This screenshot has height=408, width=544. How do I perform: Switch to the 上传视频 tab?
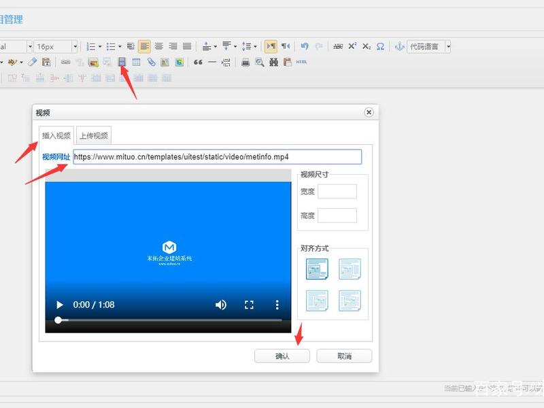click(x=94, y=135)
